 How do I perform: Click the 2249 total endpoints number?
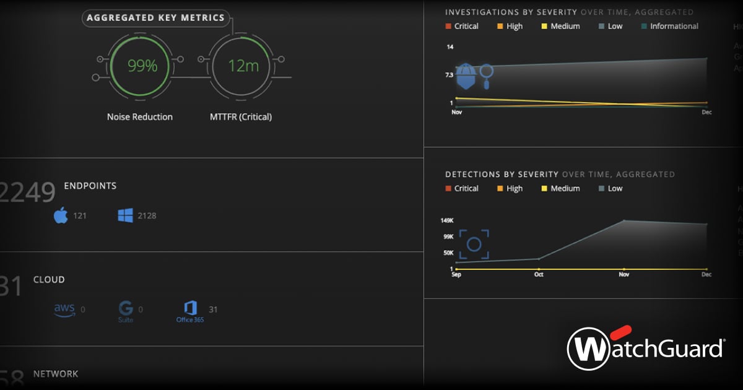(28, 193)
